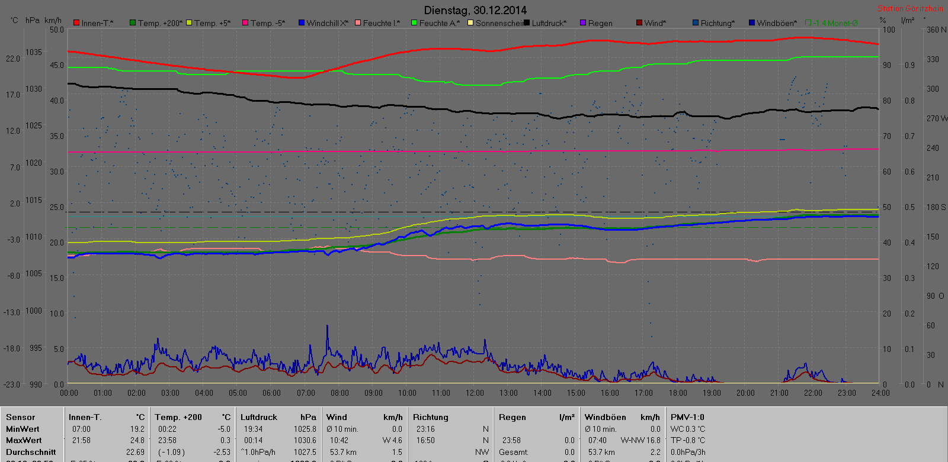Click the 07:40 time in Windböen column
This screenshot has height=462, width=948.
[597, 440]
